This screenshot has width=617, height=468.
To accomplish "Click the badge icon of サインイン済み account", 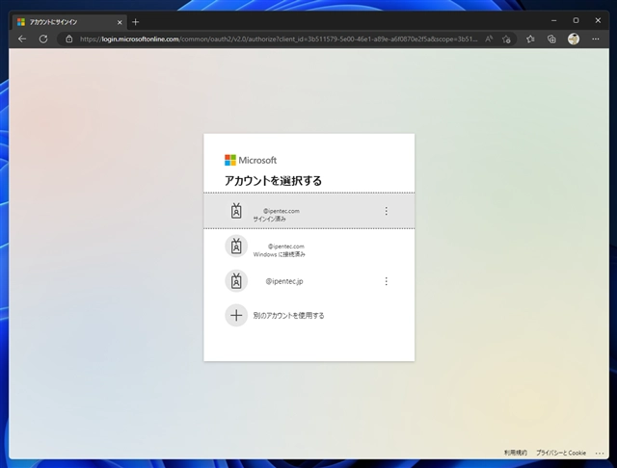I will coord(236,211).
